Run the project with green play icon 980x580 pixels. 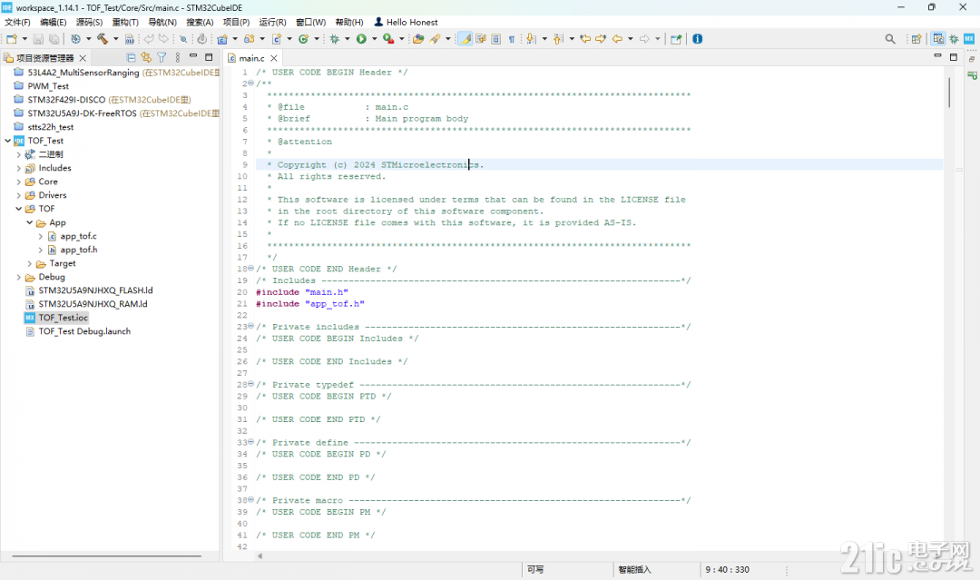click(x=361, y=39)
